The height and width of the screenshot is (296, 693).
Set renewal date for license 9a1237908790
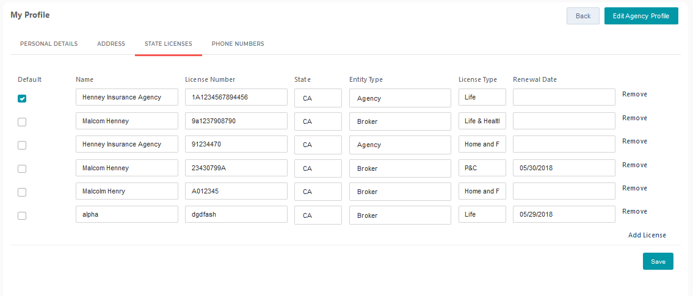click(x=564, y=121)
